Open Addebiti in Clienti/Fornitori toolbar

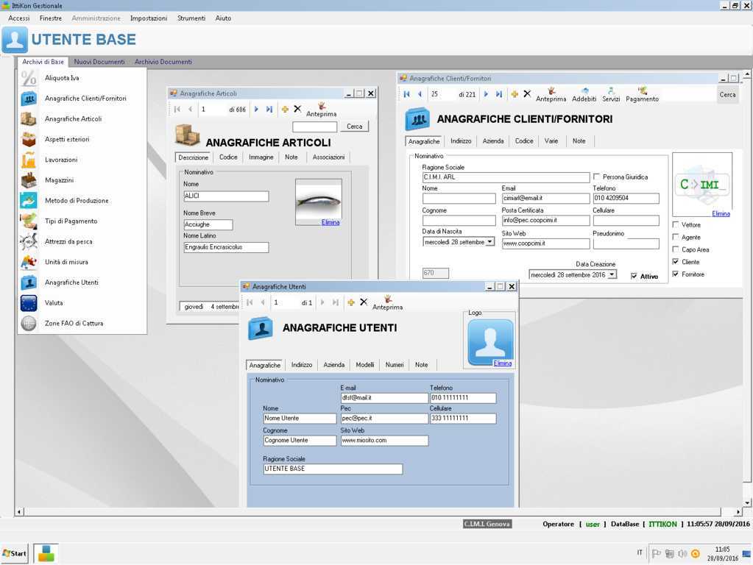pyautogui.click(x=584, y=95)
